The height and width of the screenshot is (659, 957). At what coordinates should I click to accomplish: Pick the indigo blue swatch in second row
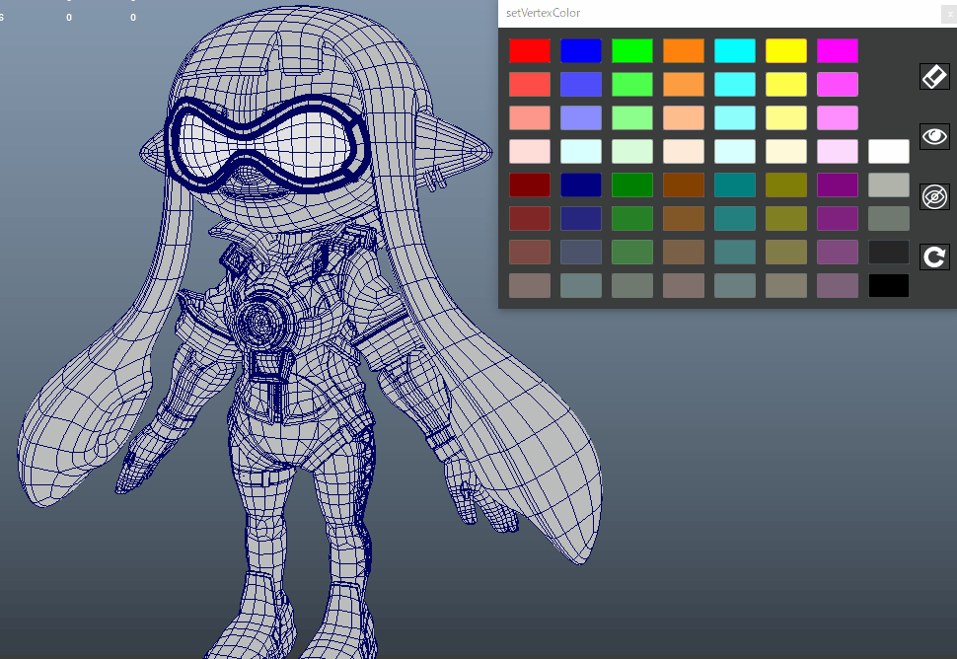[581, 84]
